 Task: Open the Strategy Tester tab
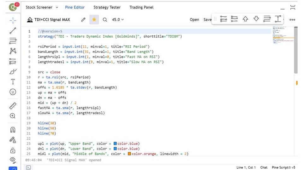tap(107, 7)
